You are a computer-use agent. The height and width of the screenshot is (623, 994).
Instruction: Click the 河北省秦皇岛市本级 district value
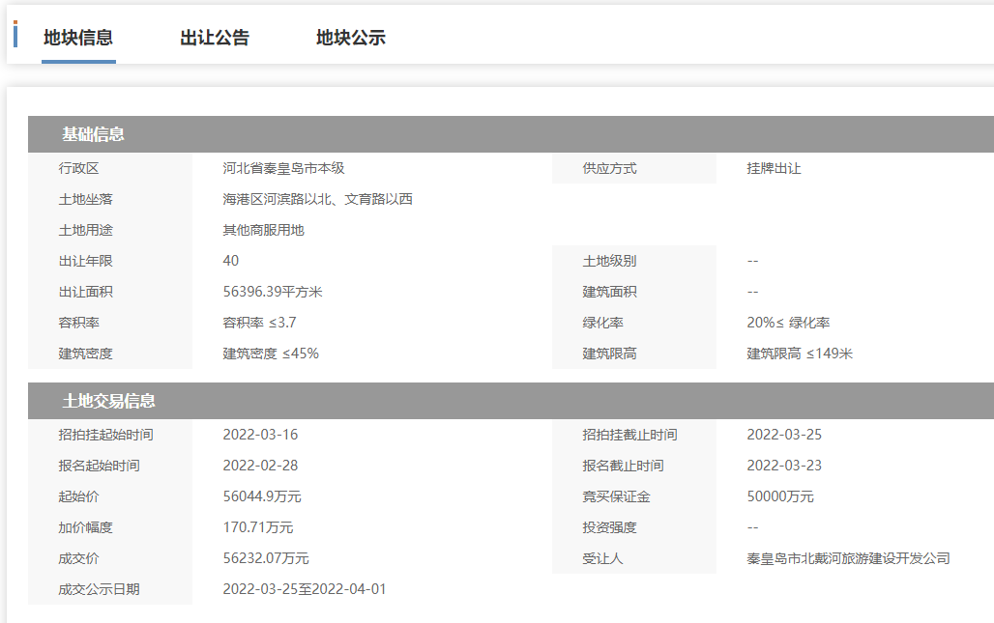(x=283, y=168)
